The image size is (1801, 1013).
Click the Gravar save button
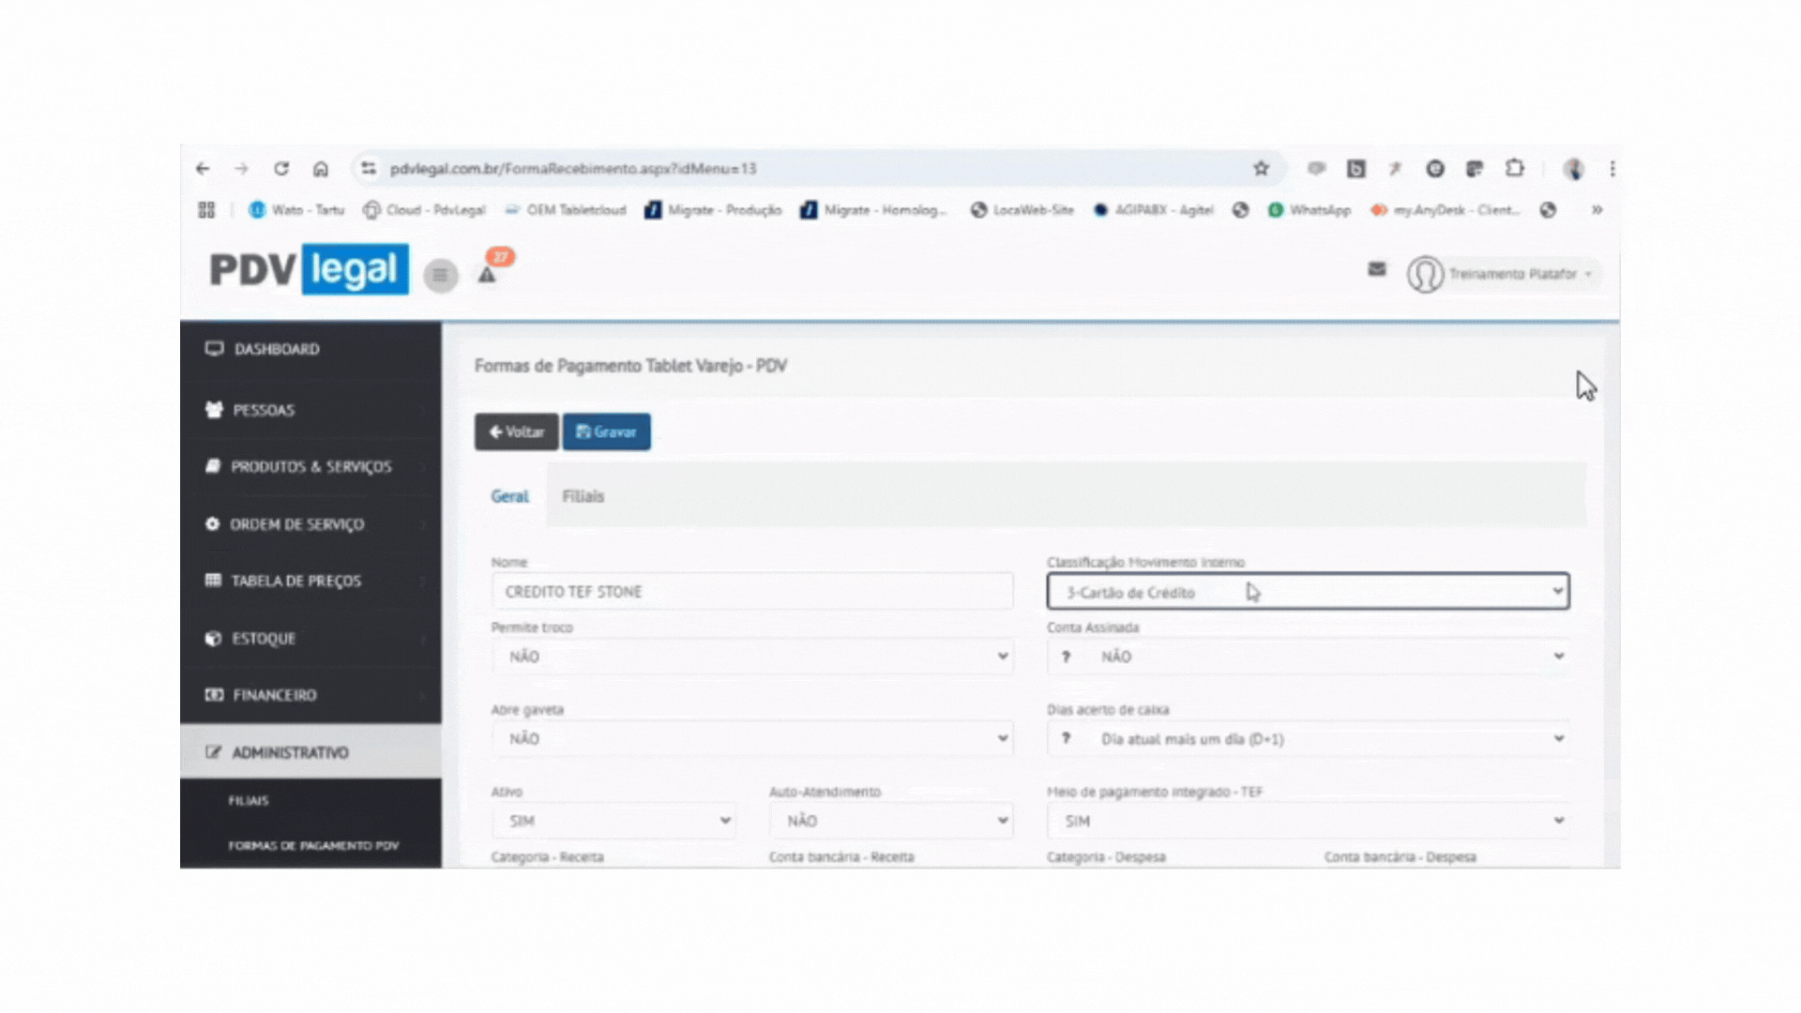tap(606, 432)
